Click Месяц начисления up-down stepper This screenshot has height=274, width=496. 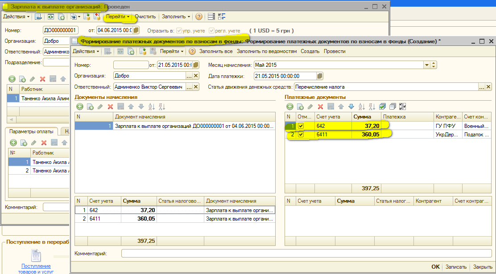434,65
